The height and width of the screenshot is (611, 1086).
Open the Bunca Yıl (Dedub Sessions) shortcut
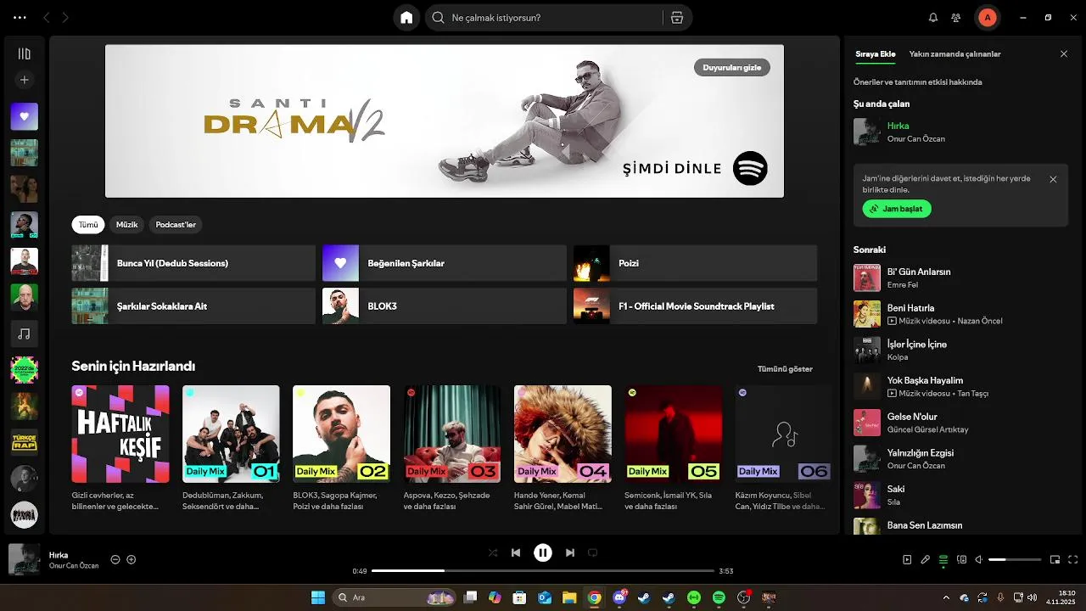point(193,263)
